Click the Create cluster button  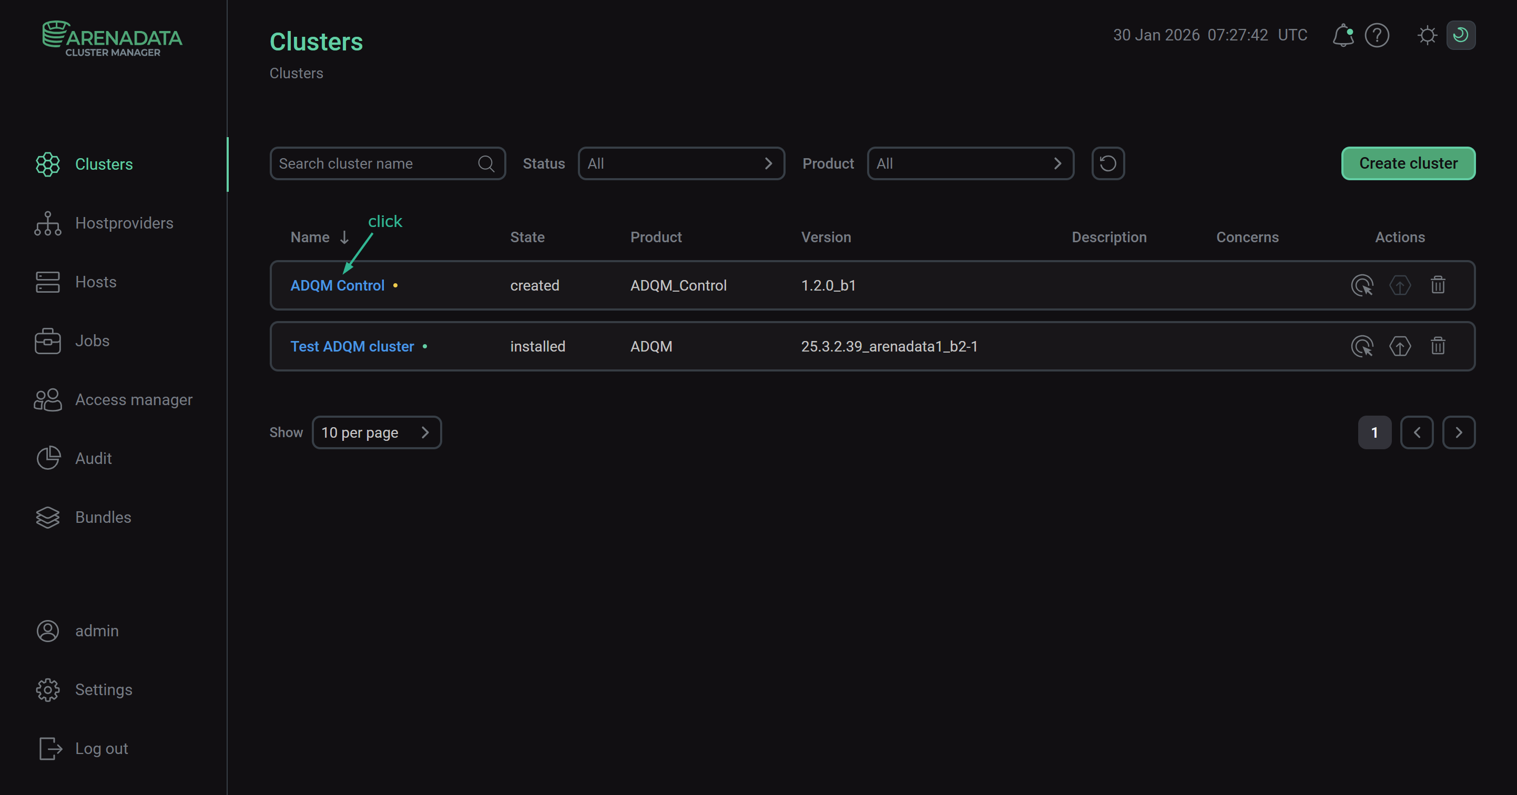[1408, 163]
